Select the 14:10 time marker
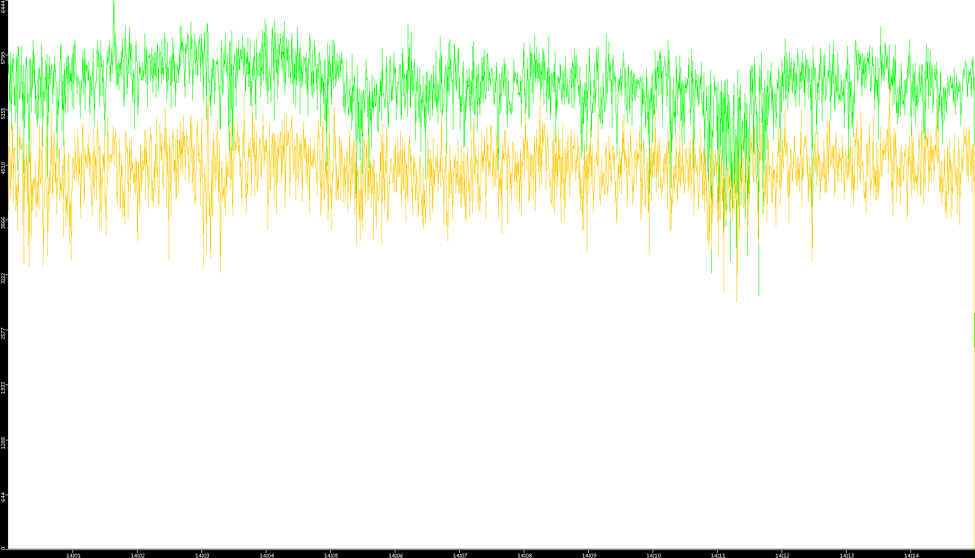Viewport: 975px width, 558px height. point(653,555)
